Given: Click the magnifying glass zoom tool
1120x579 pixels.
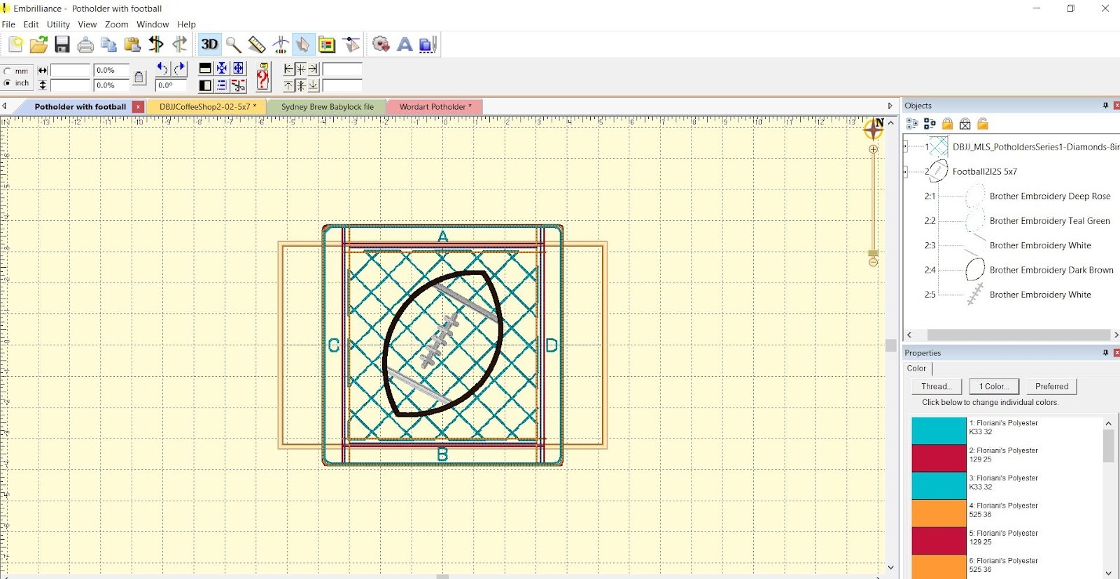Looking at the screenshot, I should tap(233, 45).
